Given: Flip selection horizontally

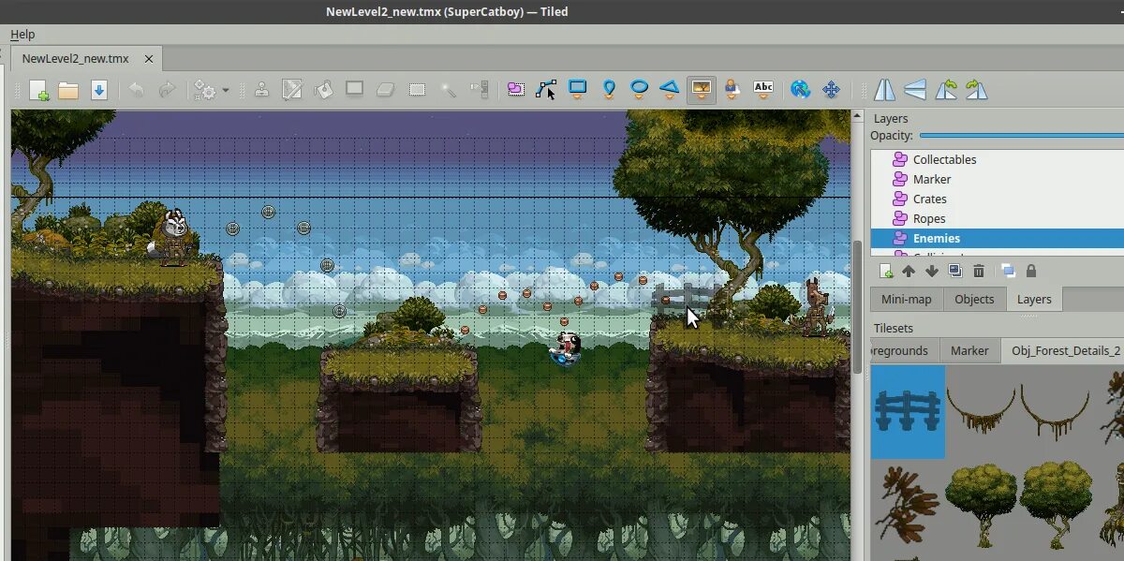Looking at the screenshot, I should coord(884,90).
